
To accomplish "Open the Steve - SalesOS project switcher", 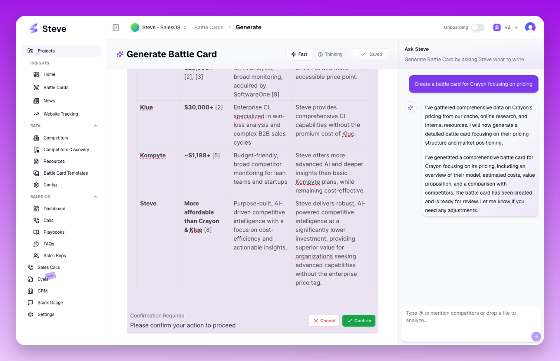I will pyautogui.click(x=159, y=27).
